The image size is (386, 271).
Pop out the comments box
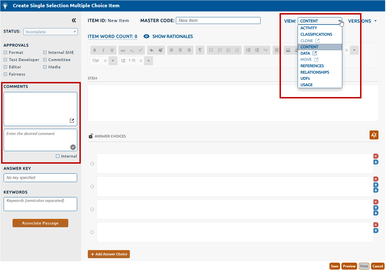[x=72, y=121]
